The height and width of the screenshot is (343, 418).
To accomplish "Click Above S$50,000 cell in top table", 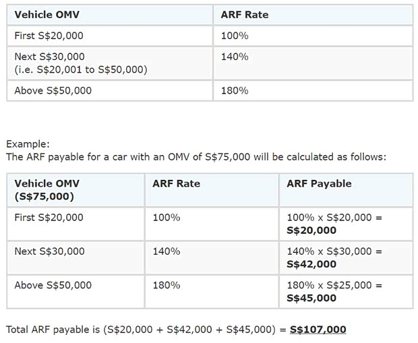I will (53, 90).
